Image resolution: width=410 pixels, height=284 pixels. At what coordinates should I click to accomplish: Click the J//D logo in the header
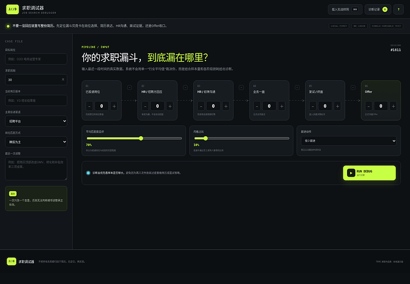pyautogui.click(x=12, y=9)
